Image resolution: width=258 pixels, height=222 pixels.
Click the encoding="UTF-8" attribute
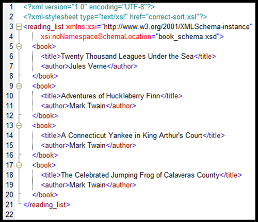118,7
